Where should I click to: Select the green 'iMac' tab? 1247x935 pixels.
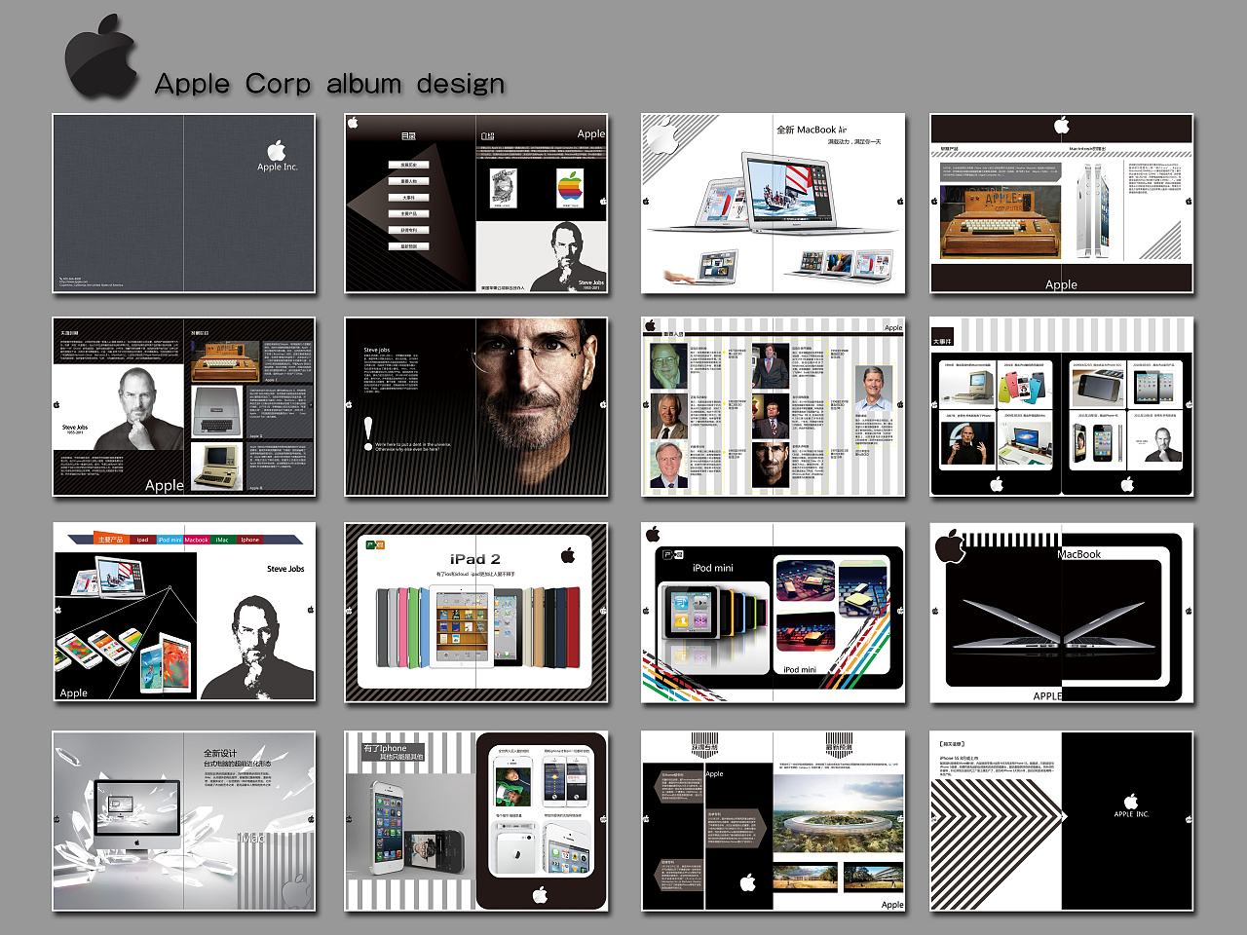223,539
